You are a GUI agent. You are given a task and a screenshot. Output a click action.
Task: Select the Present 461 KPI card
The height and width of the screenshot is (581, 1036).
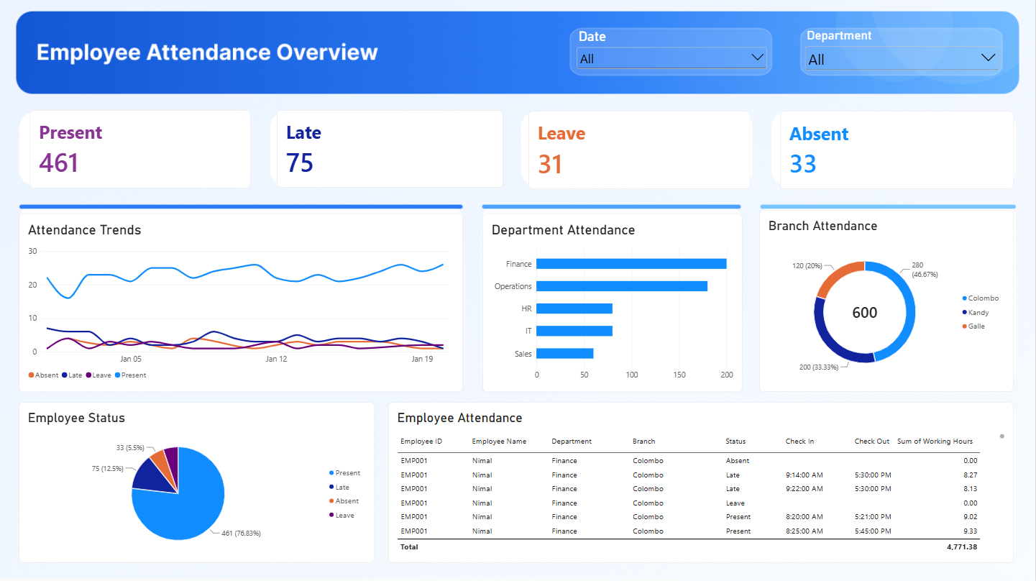(140, 149)
